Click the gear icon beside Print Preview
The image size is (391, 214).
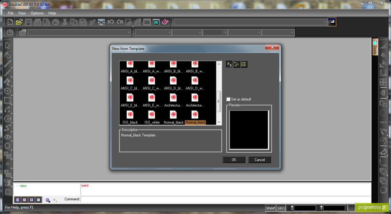pyautogui.click(x=56, y=22)
